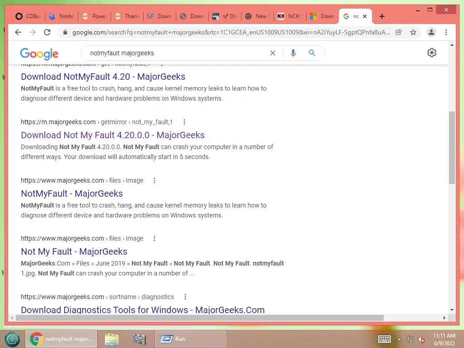
Task: Switch to the CDBur tab
Action: pos(28,16)
